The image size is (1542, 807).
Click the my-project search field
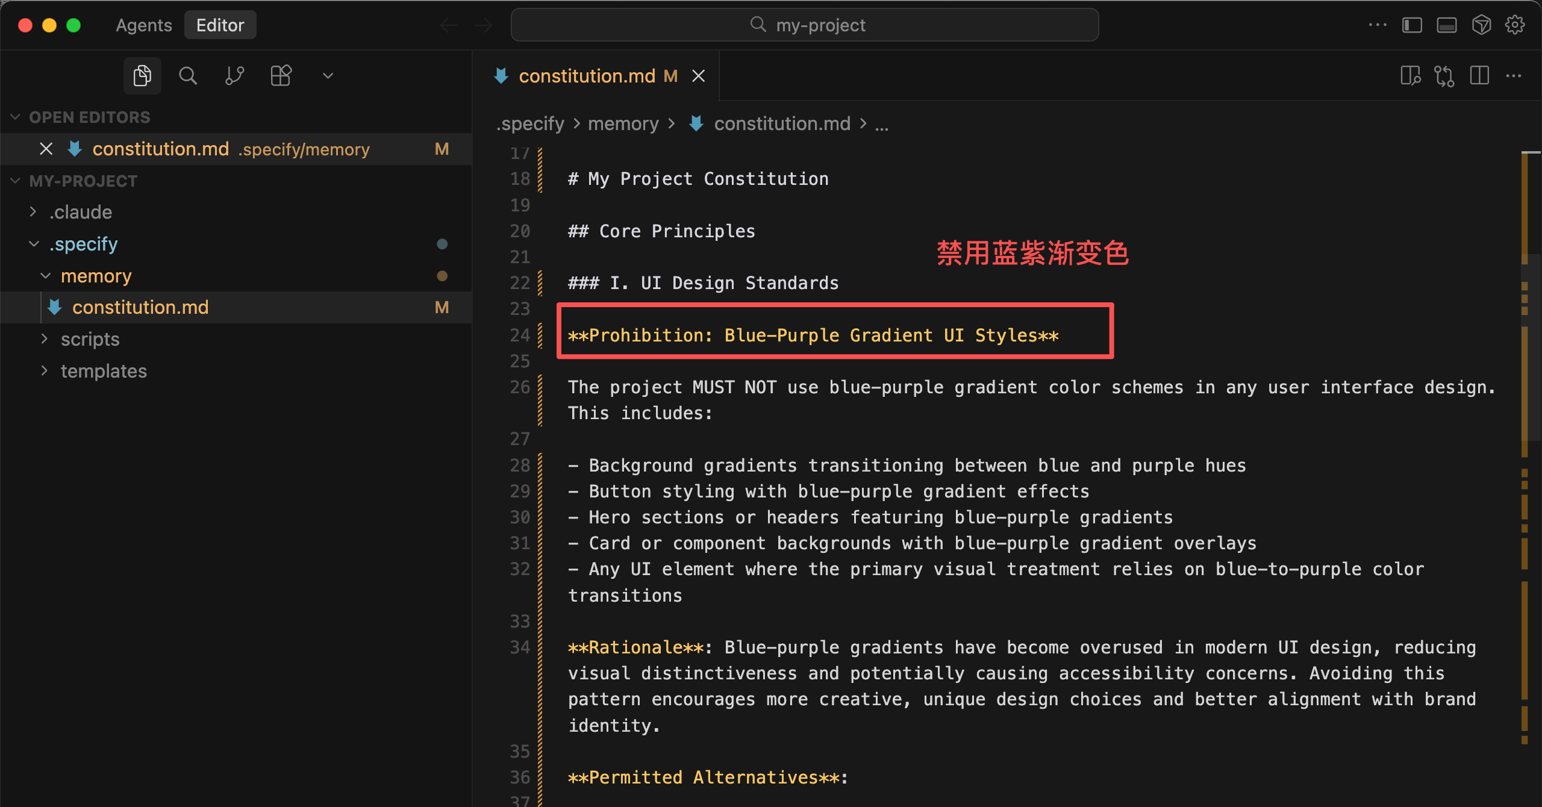pyautogui.click(x=805, y=25)
